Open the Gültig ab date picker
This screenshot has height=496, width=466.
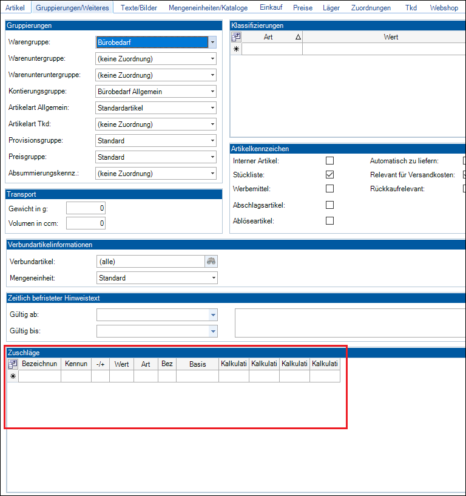coord(212,315)
